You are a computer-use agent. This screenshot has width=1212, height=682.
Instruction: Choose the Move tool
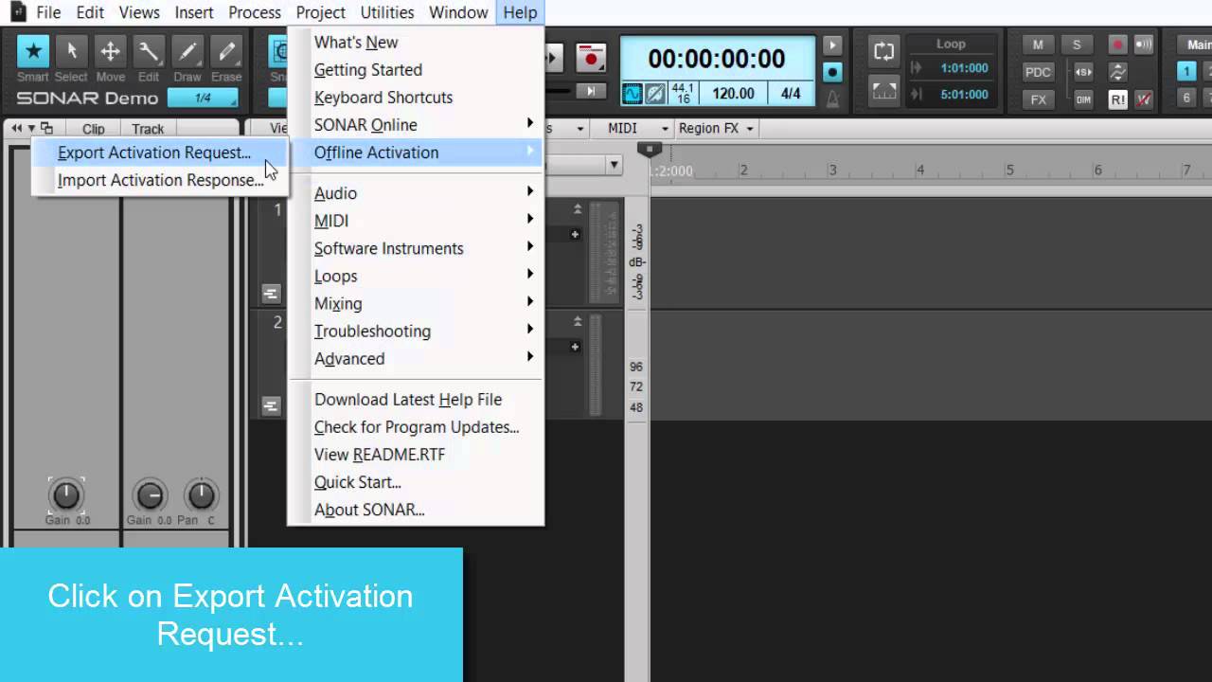pos(110,51)
